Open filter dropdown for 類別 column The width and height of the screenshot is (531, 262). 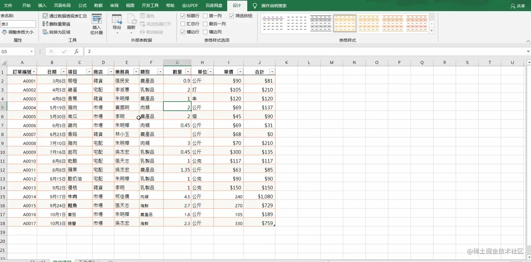(160, 72)
